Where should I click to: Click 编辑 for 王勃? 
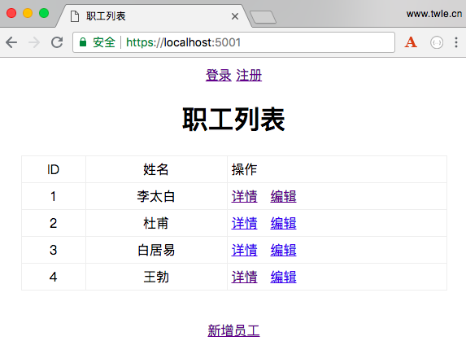(283, 277)
